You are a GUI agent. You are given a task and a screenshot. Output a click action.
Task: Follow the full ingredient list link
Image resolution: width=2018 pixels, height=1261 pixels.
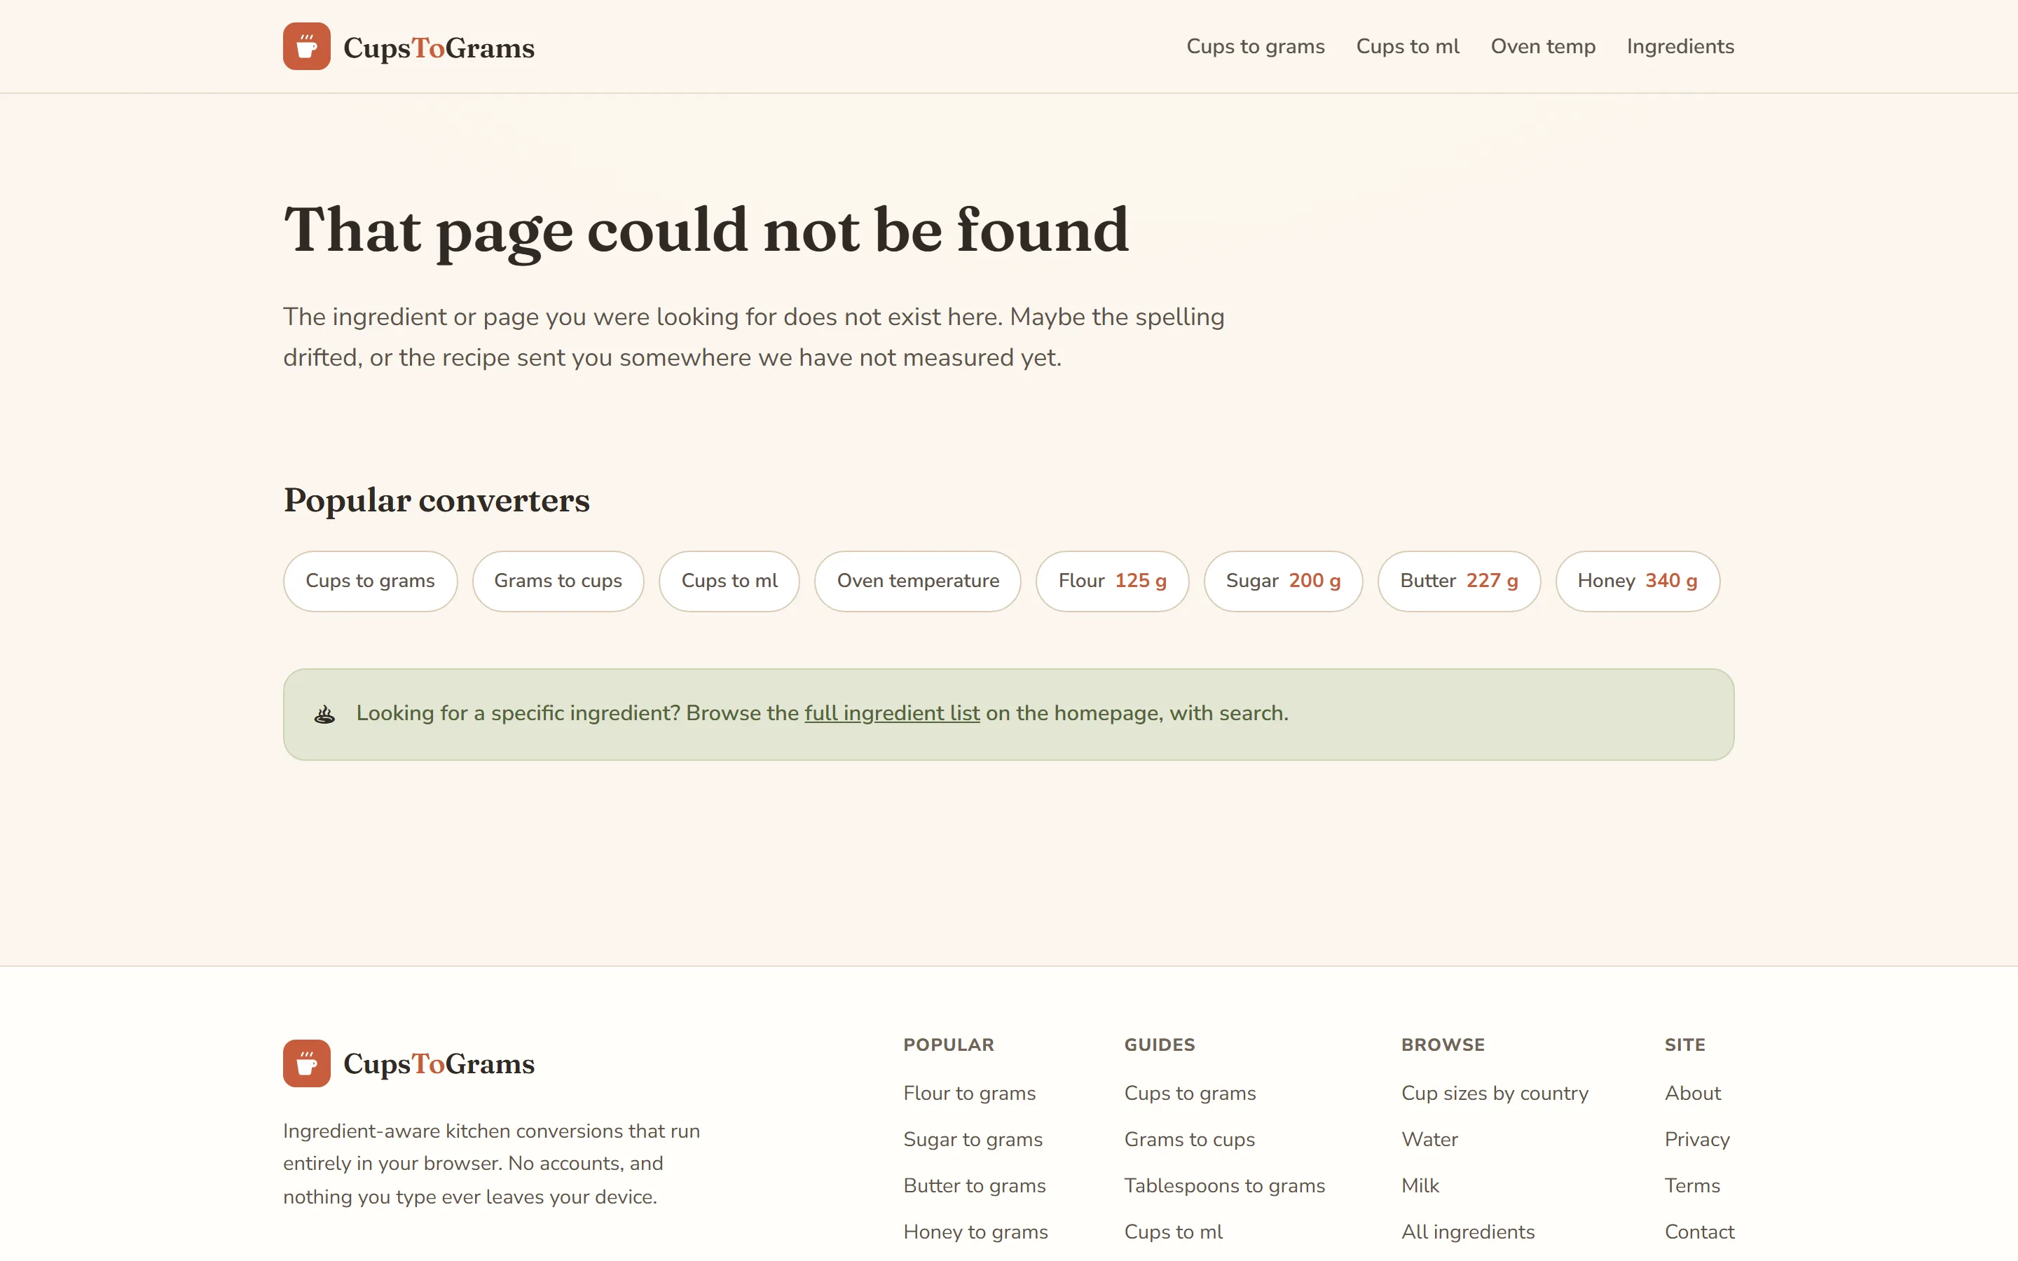pos(891,714)
